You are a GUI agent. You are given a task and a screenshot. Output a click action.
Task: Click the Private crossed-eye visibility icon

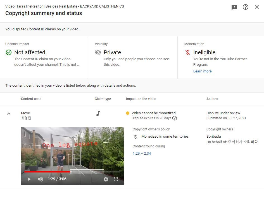(x=98, y=52)
